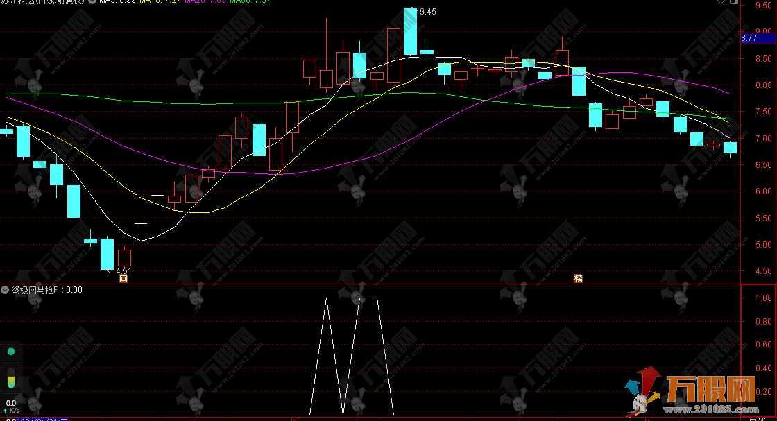Click the 6.00 price axis label
Image resolution: width=777 pixels, height=421 pixels.
click(x=764, y=191)
